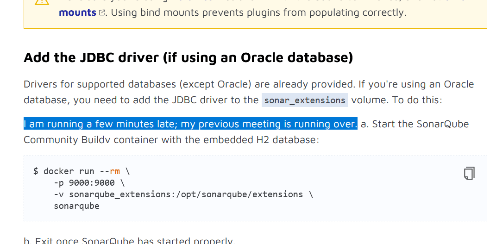Click the "-p 9000:9000" port mapping line
Screen dimensions: 490x244
(89, 183)
